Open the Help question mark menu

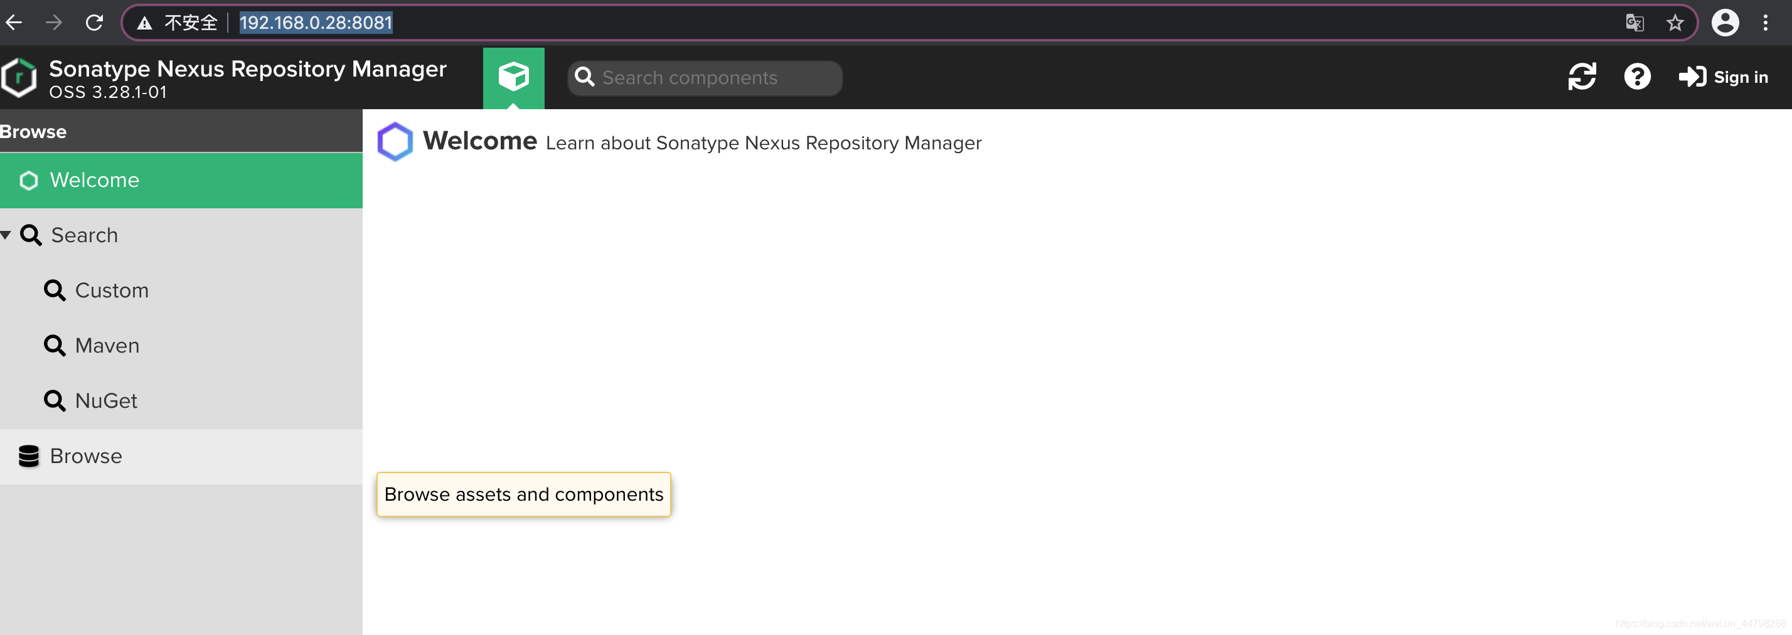tap(1637, 77)
